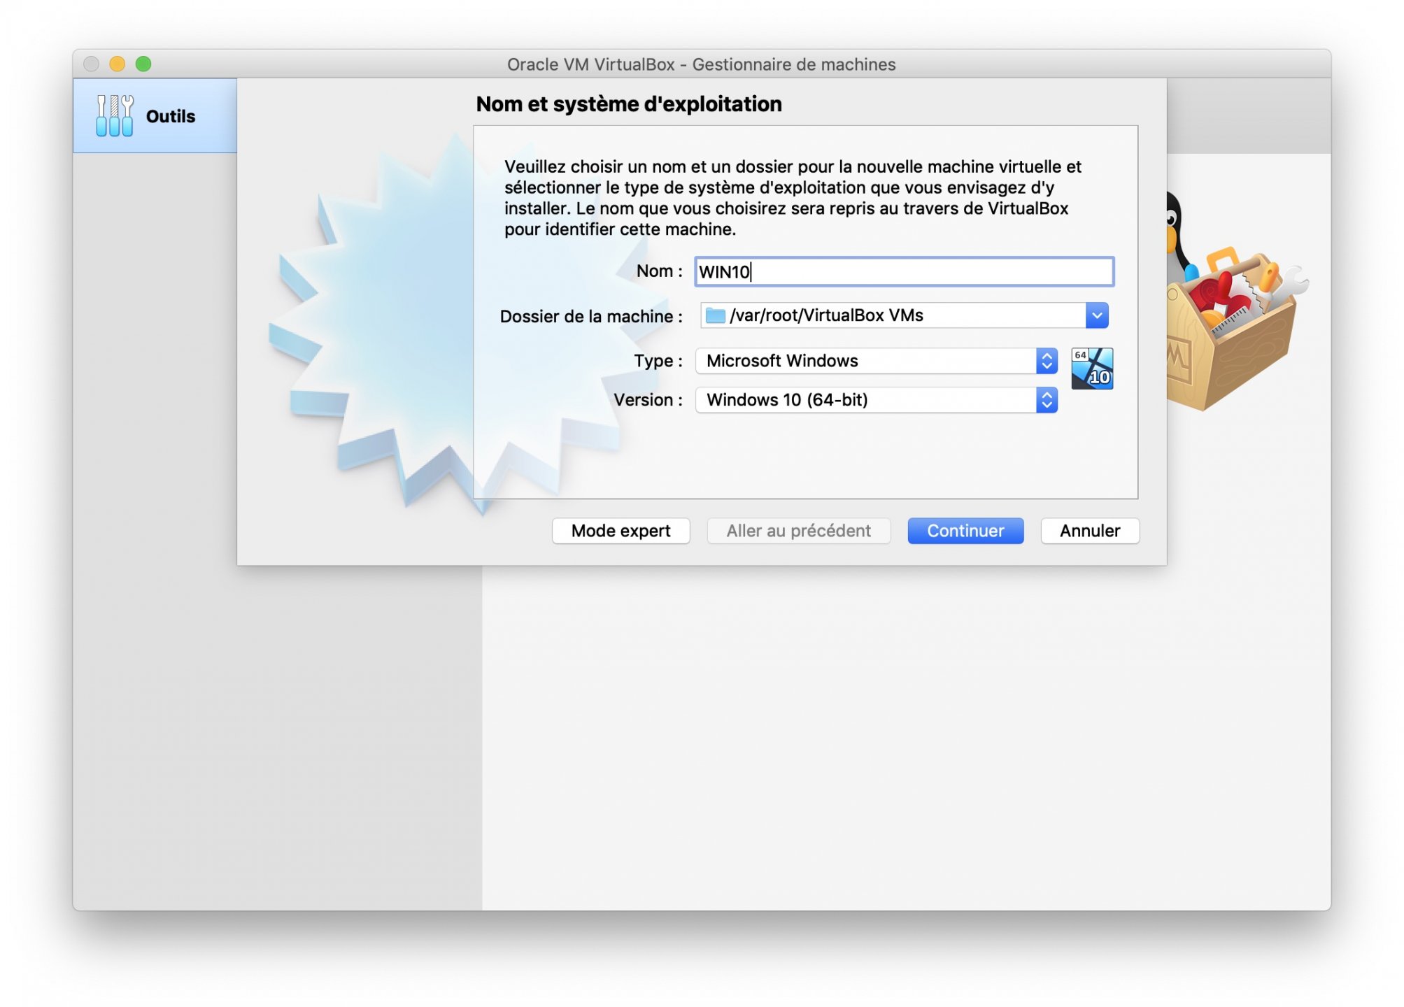Click the /var/root/VirtualBox VMs path text

pyautogui.click(x=826, y=315)
